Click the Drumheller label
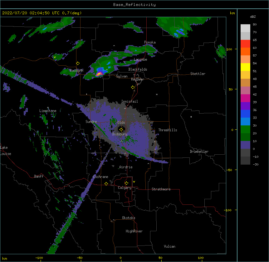The height and width of the screenshot is (262, 269). pyautogui.click(x=199, y=152)
